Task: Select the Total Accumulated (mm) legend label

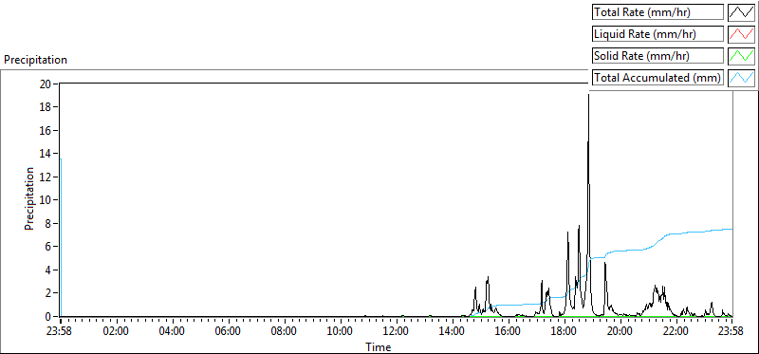Action: click(x=657, y=78)
